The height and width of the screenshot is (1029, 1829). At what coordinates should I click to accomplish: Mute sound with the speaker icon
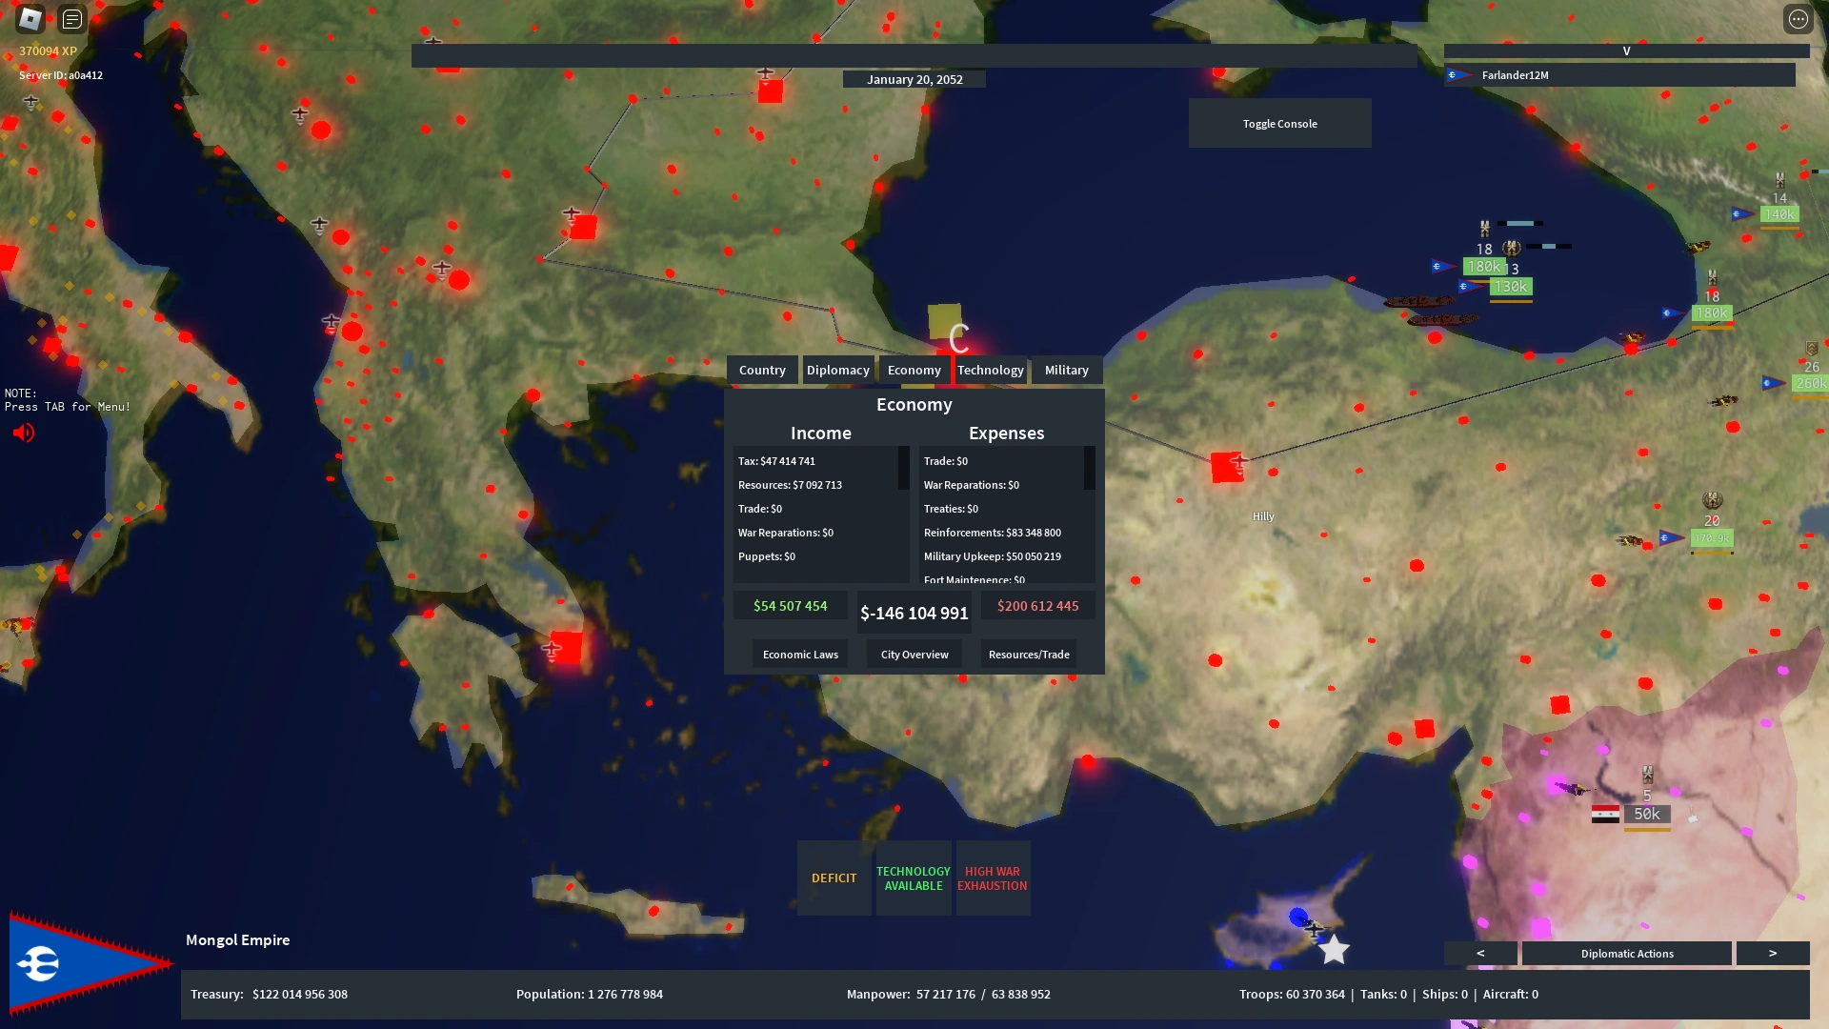click(x=24, y=433)
